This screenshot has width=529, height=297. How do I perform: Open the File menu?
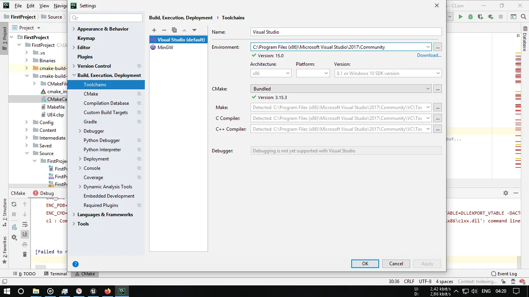[18, 6]
